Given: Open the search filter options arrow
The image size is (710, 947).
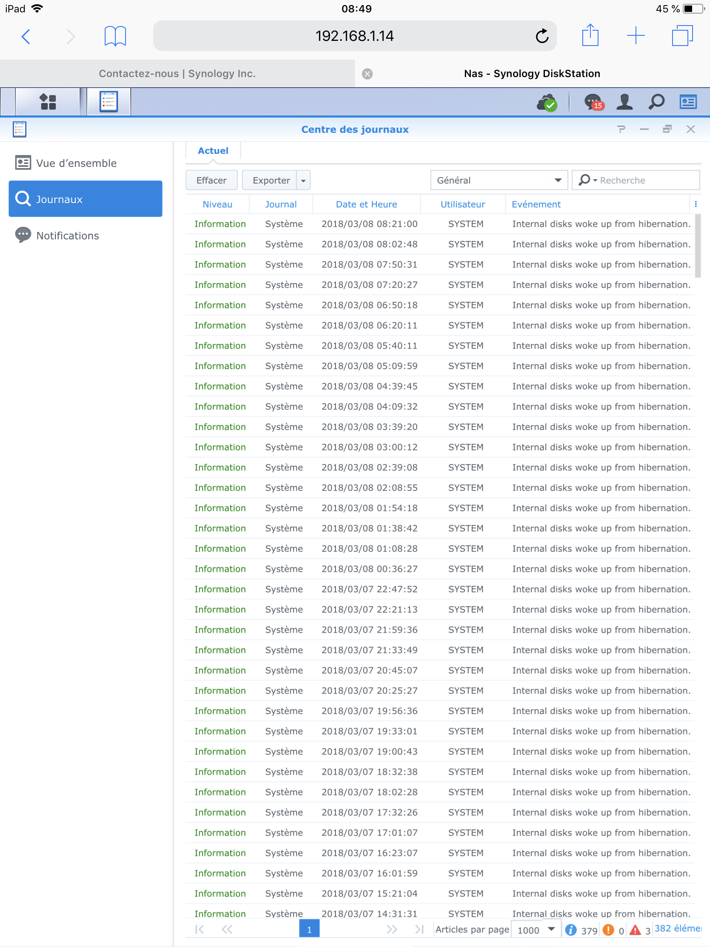Looking at the screenshot, I should [x=595, y=181].
